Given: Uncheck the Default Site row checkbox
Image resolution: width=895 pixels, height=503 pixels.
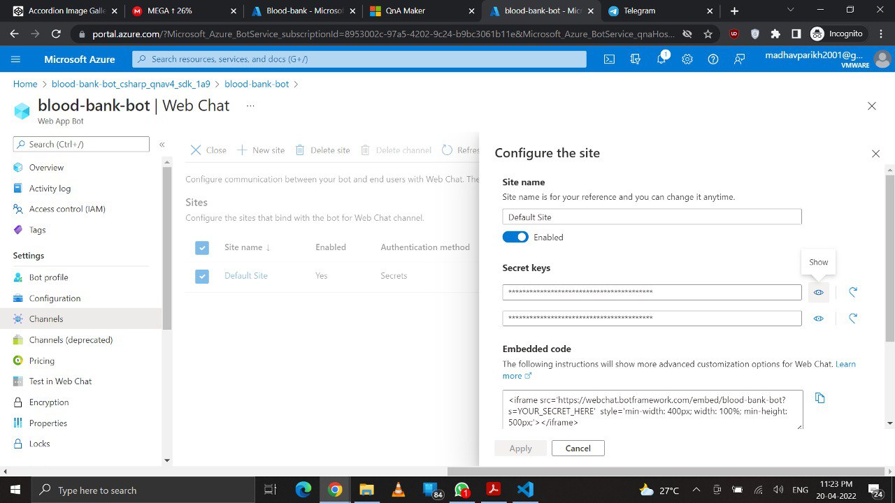Looking at the screenshot, I should (202, 276).
